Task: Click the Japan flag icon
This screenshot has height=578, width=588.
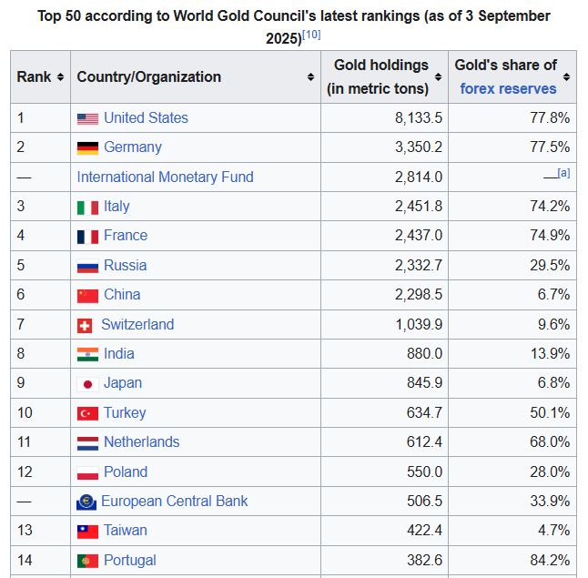Action: pos(87,384)
